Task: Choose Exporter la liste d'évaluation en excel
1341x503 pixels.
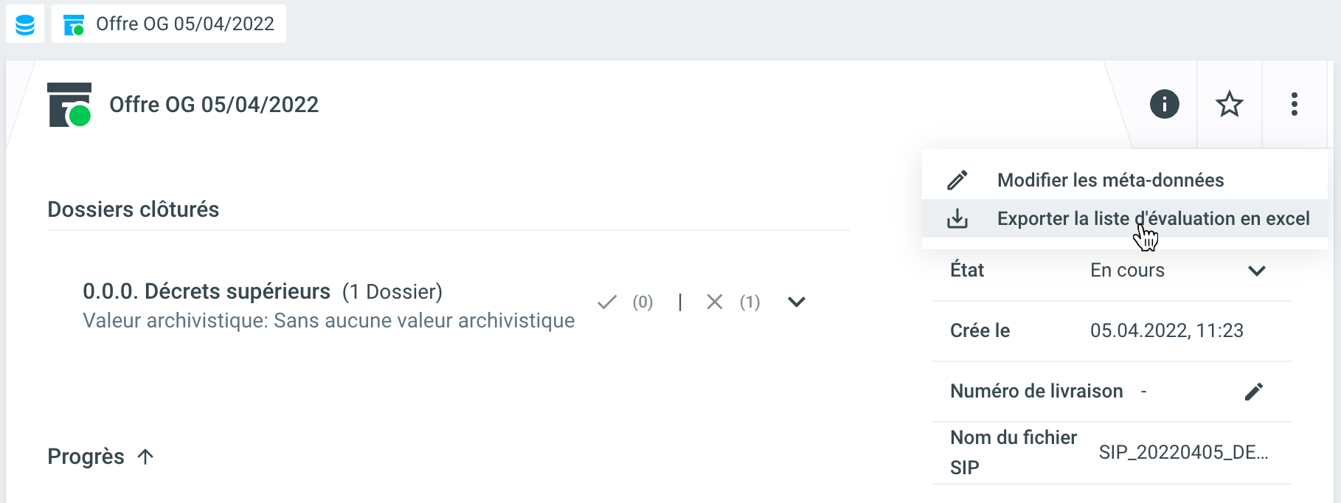Action: [x=1152, y=219]
